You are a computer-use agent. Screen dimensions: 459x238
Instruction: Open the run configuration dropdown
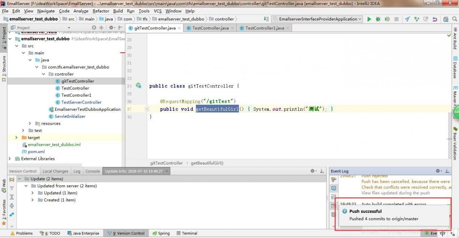(317, 19)
